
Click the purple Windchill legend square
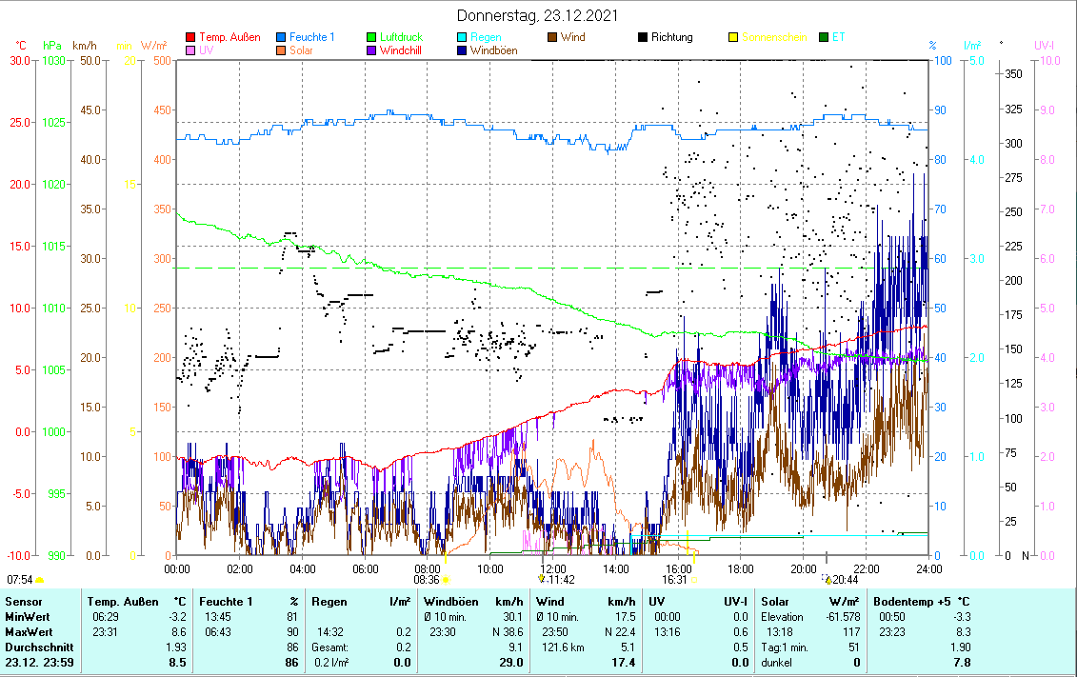(x=371, y=51)
